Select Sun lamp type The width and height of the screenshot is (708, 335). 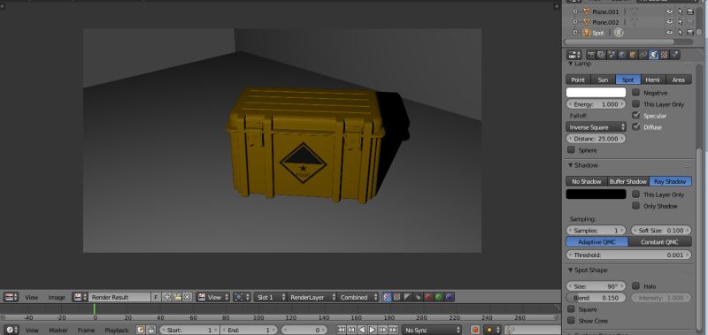click(x=604, y=80)
